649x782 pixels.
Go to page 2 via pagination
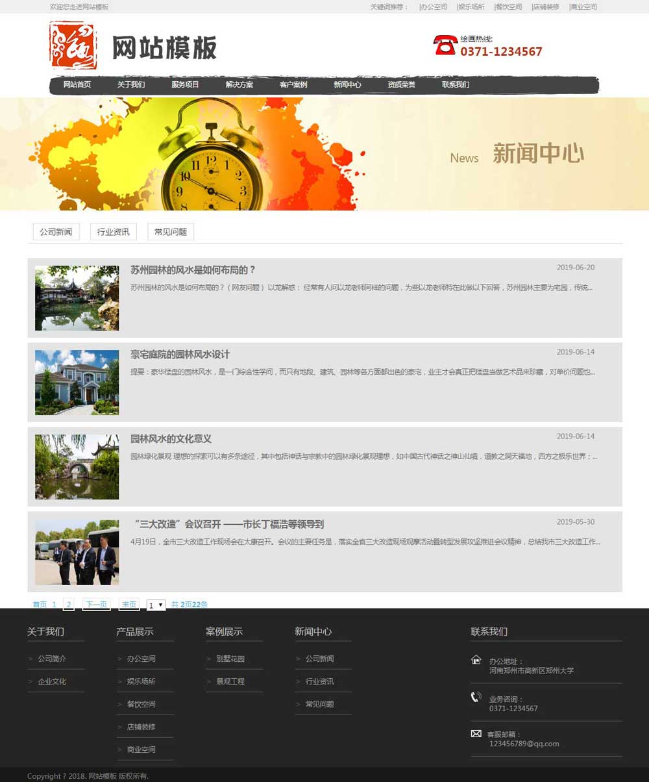tap(68, 603)
